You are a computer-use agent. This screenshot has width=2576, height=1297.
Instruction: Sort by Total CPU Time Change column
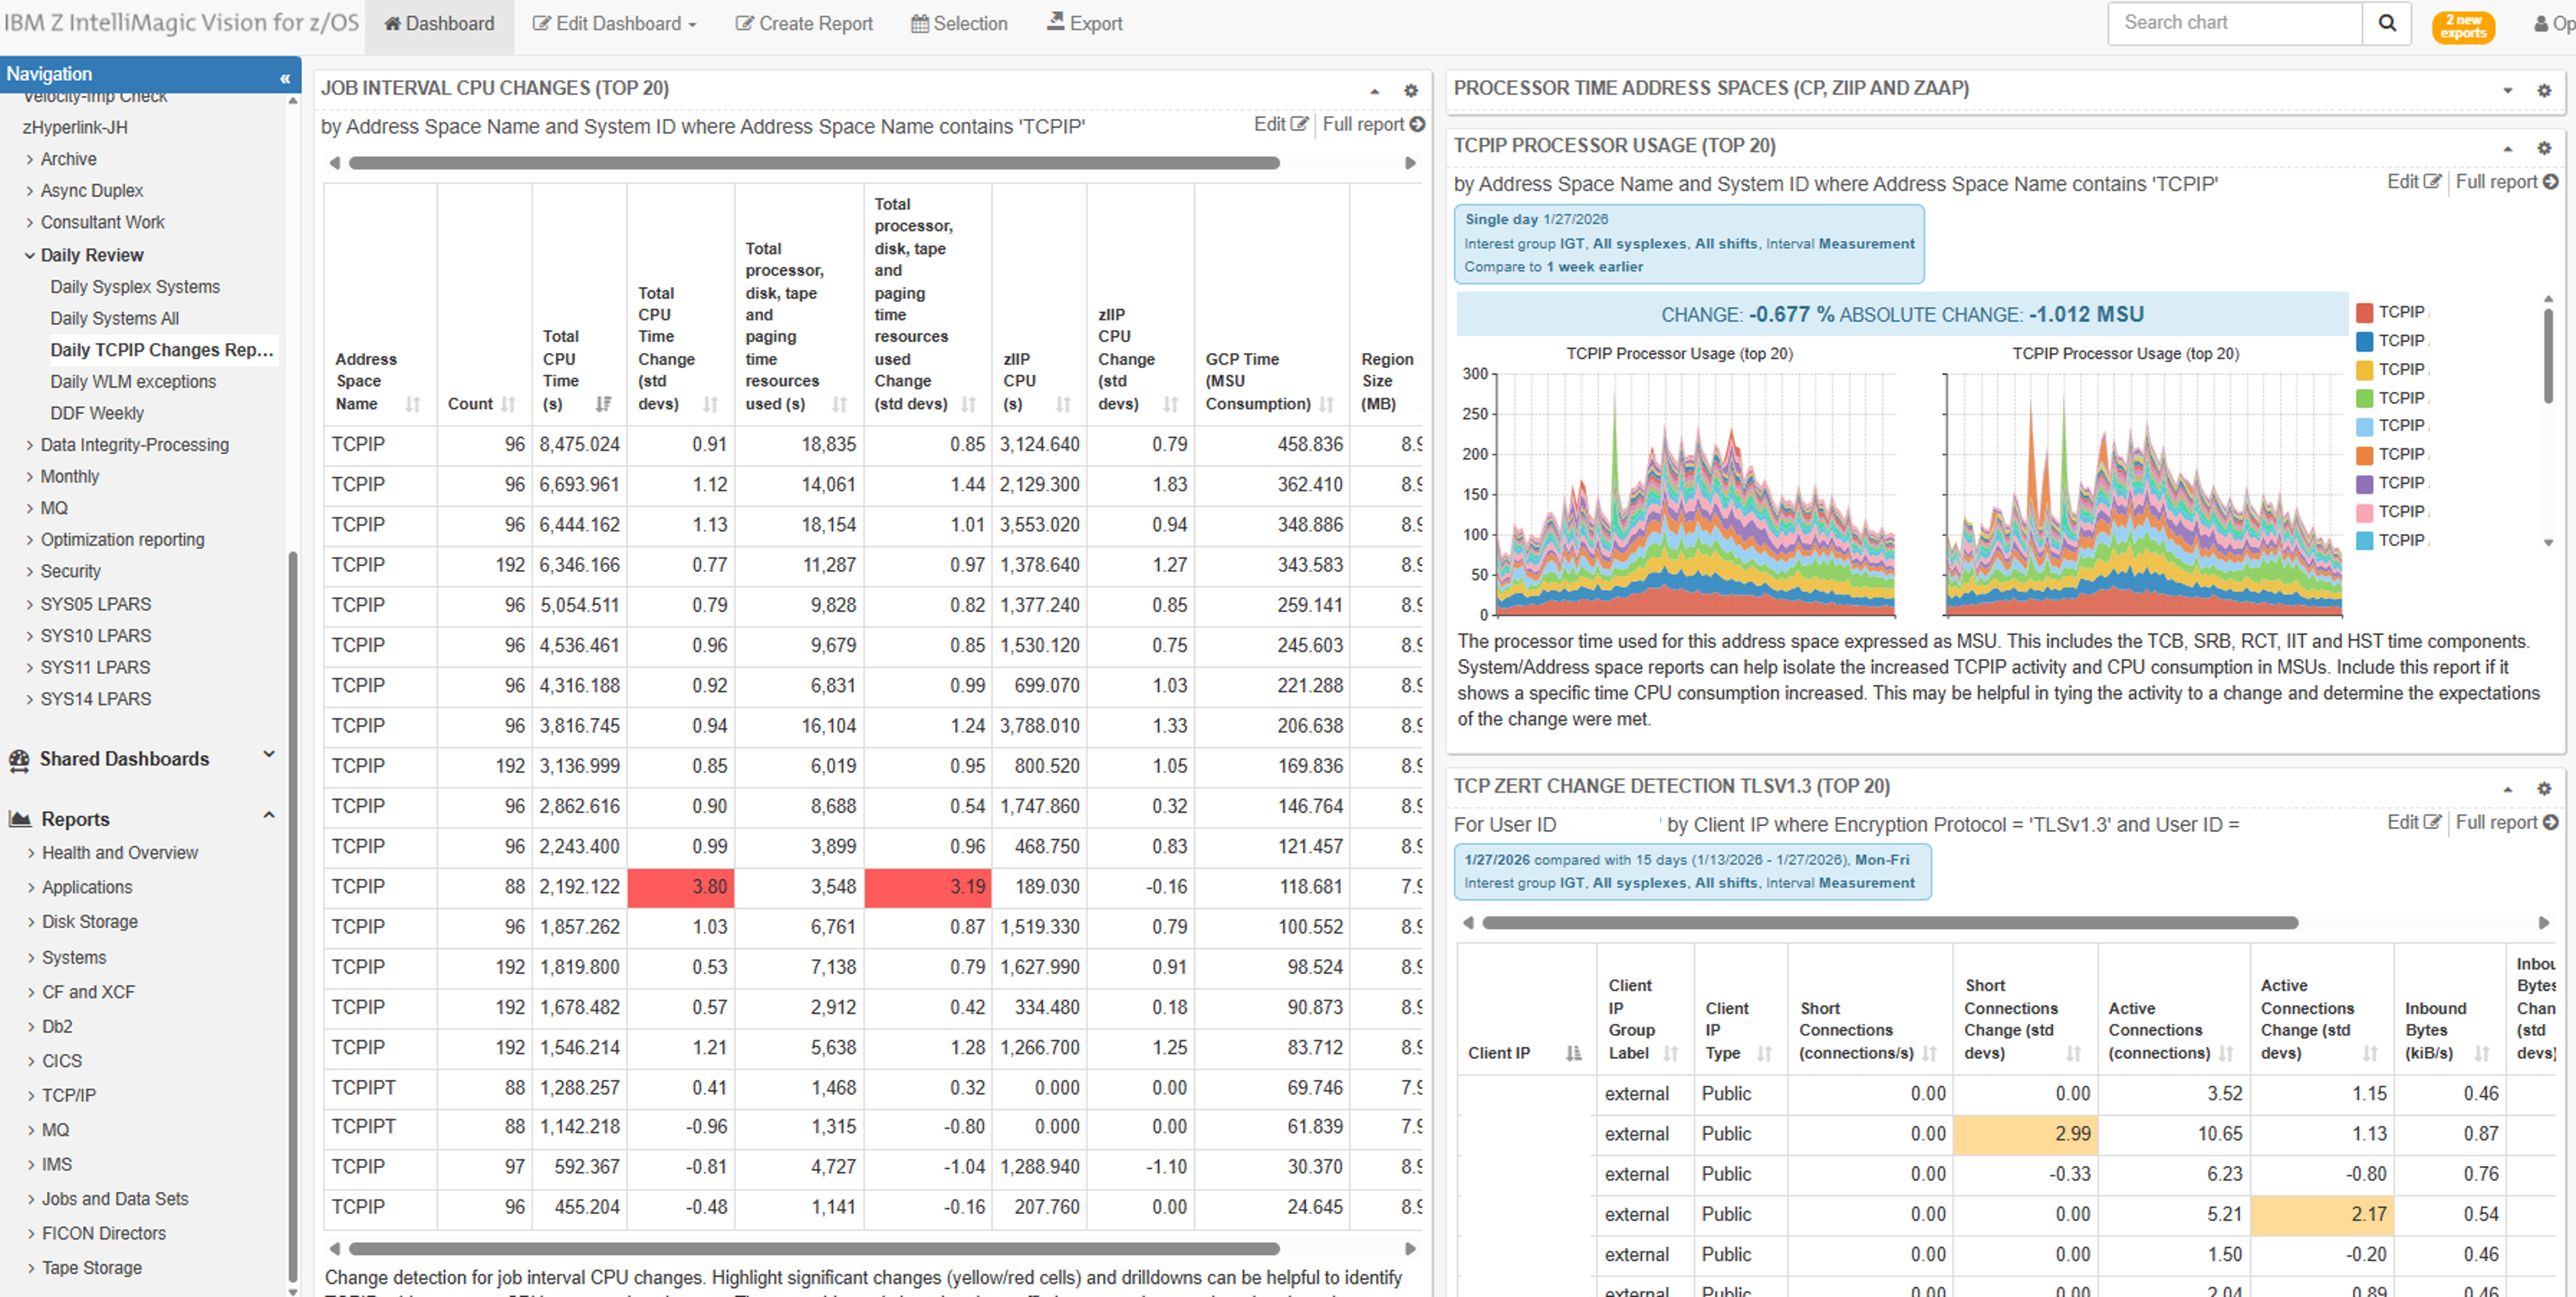[710, 404]
